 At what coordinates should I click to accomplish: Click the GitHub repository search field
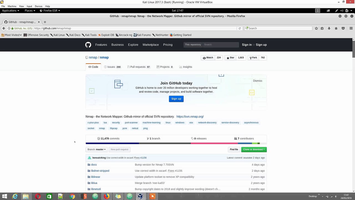[x=221, y=45]
